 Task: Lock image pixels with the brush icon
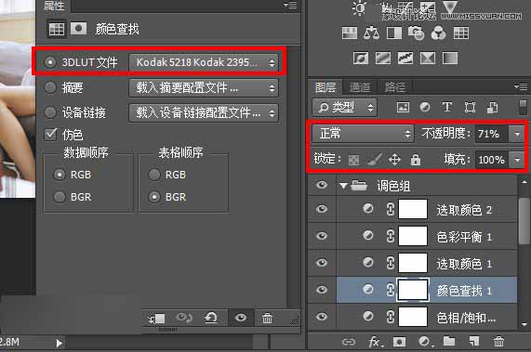coord(375,159)
